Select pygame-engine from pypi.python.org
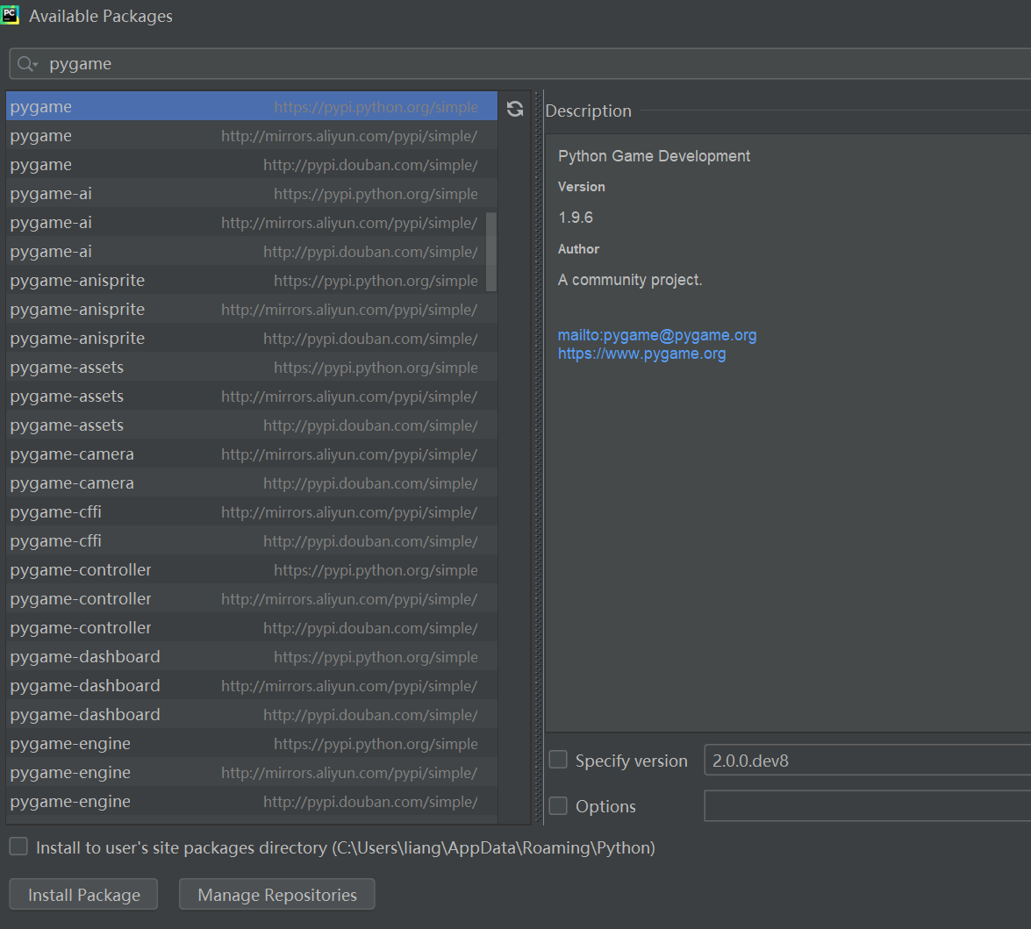1031x929 pixels. 252,743
